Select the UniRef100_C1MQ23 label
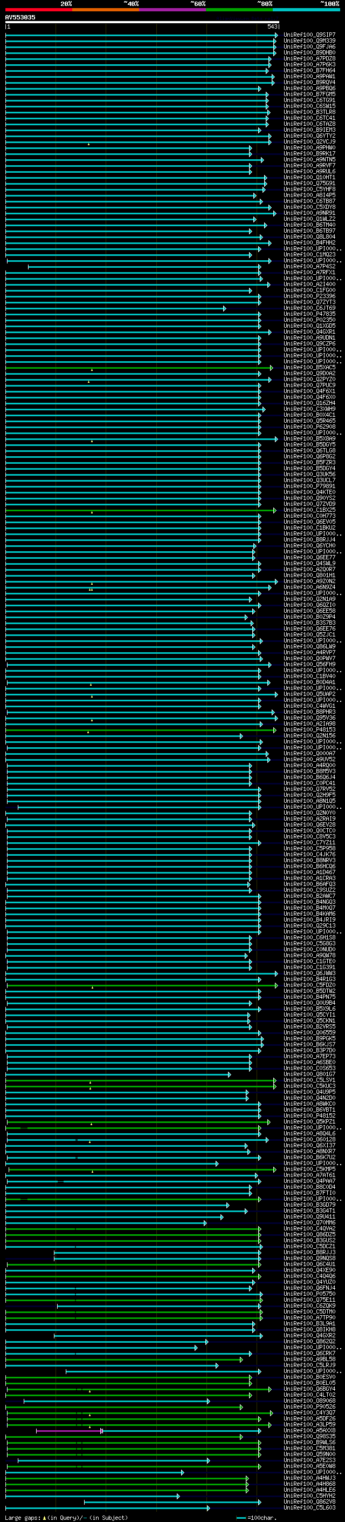The image size is (345, 1522). (x=309, y=255)
